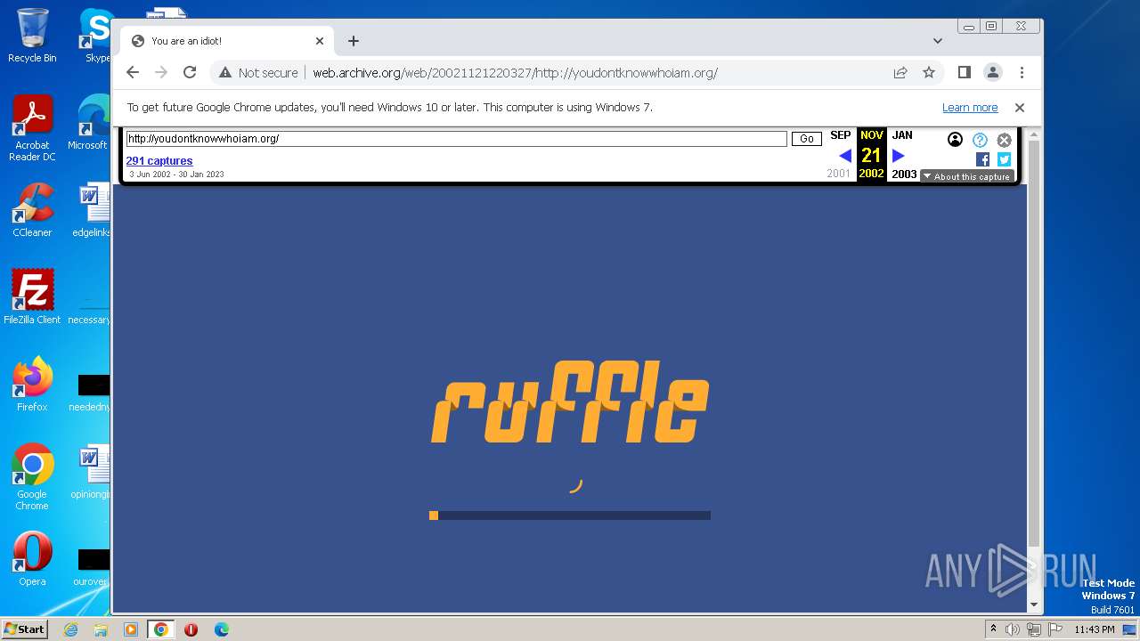Open the Wayback help question icon
Image resolution: width=1140 pixels, height=641 pixels.
(x=980, y=140)
